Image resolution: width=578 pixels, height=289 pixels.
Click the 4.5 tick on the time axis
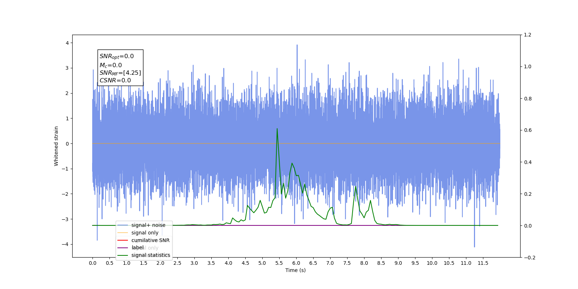click(245, 263)
